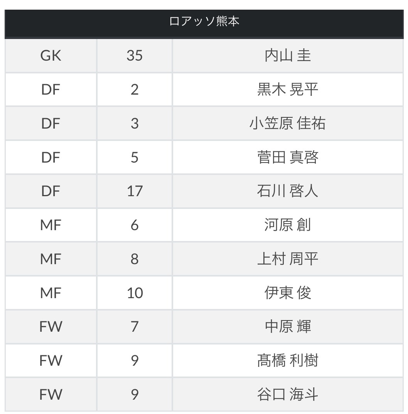Click player name 黒木 晃平
The width and height of the screenshot is (408, 414).
pyautogui.click(x=288, y=90)
